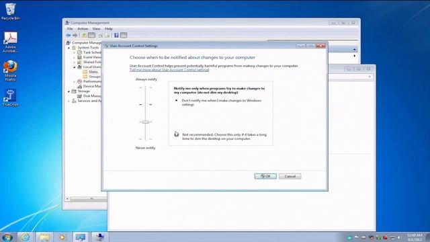The height and width of the screenshot is (242, 430).
Task: Collapse the Local Users and Groups branch
Action: tap(75, 67)
